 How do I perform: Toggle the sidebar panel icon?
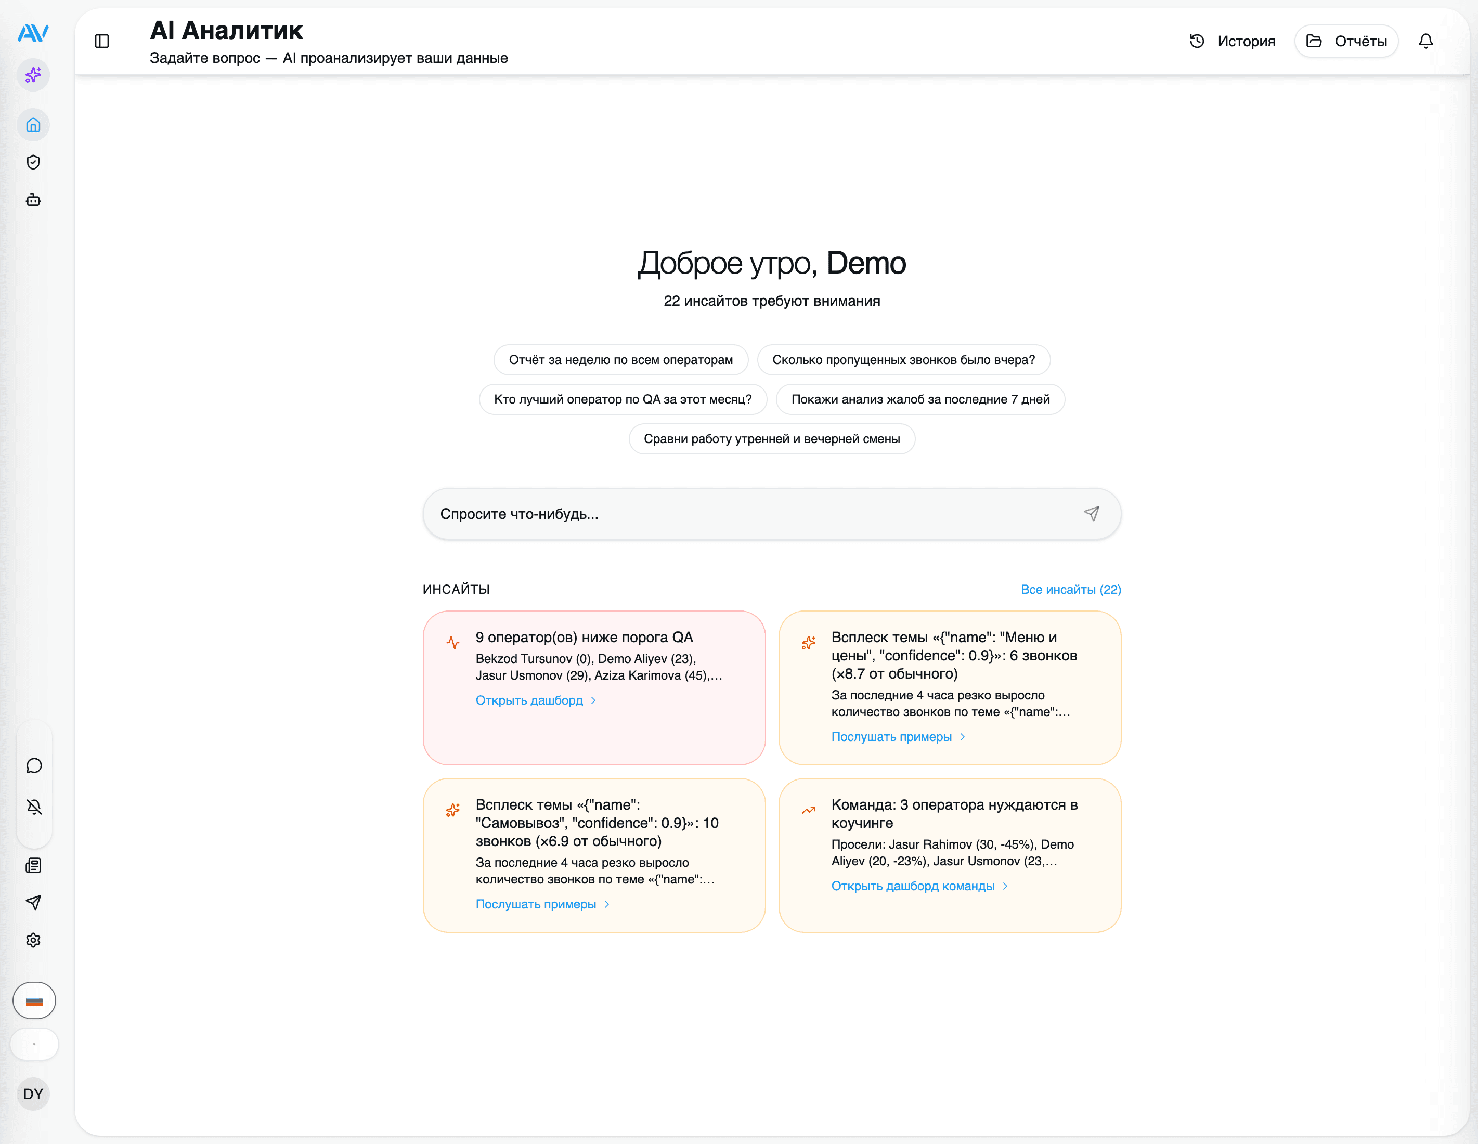pos(102,41)
